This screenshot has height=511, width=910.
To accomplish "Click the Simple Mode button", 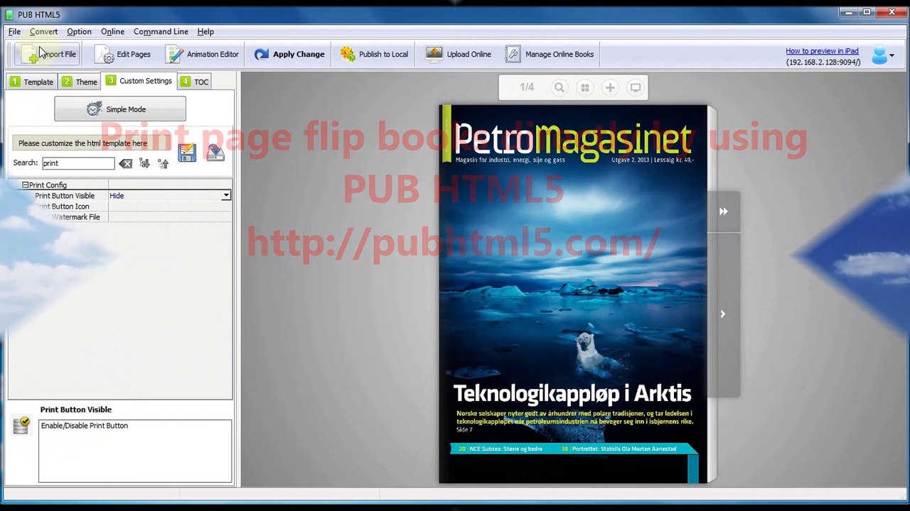I will tap(119, 109).
